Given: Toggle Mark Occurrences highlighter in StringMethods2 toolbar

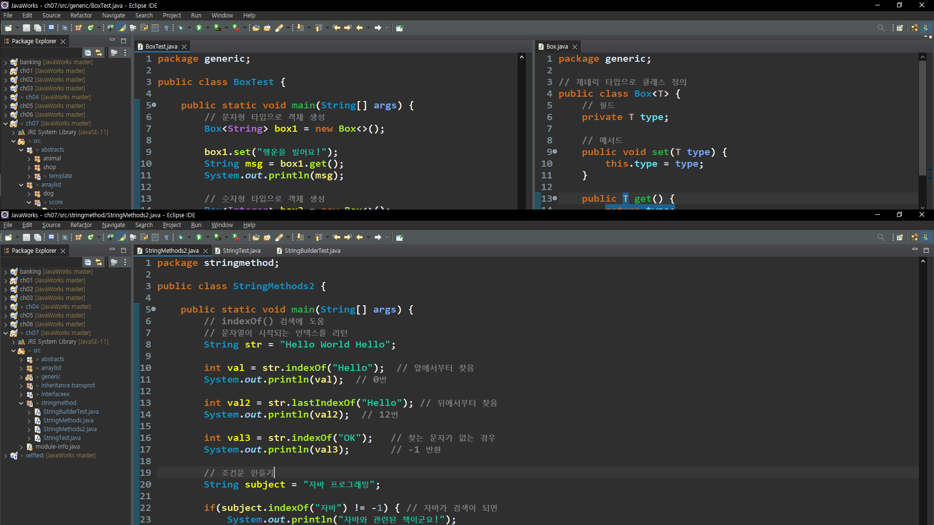Looking at the screenshot, I should coord(122,237).
